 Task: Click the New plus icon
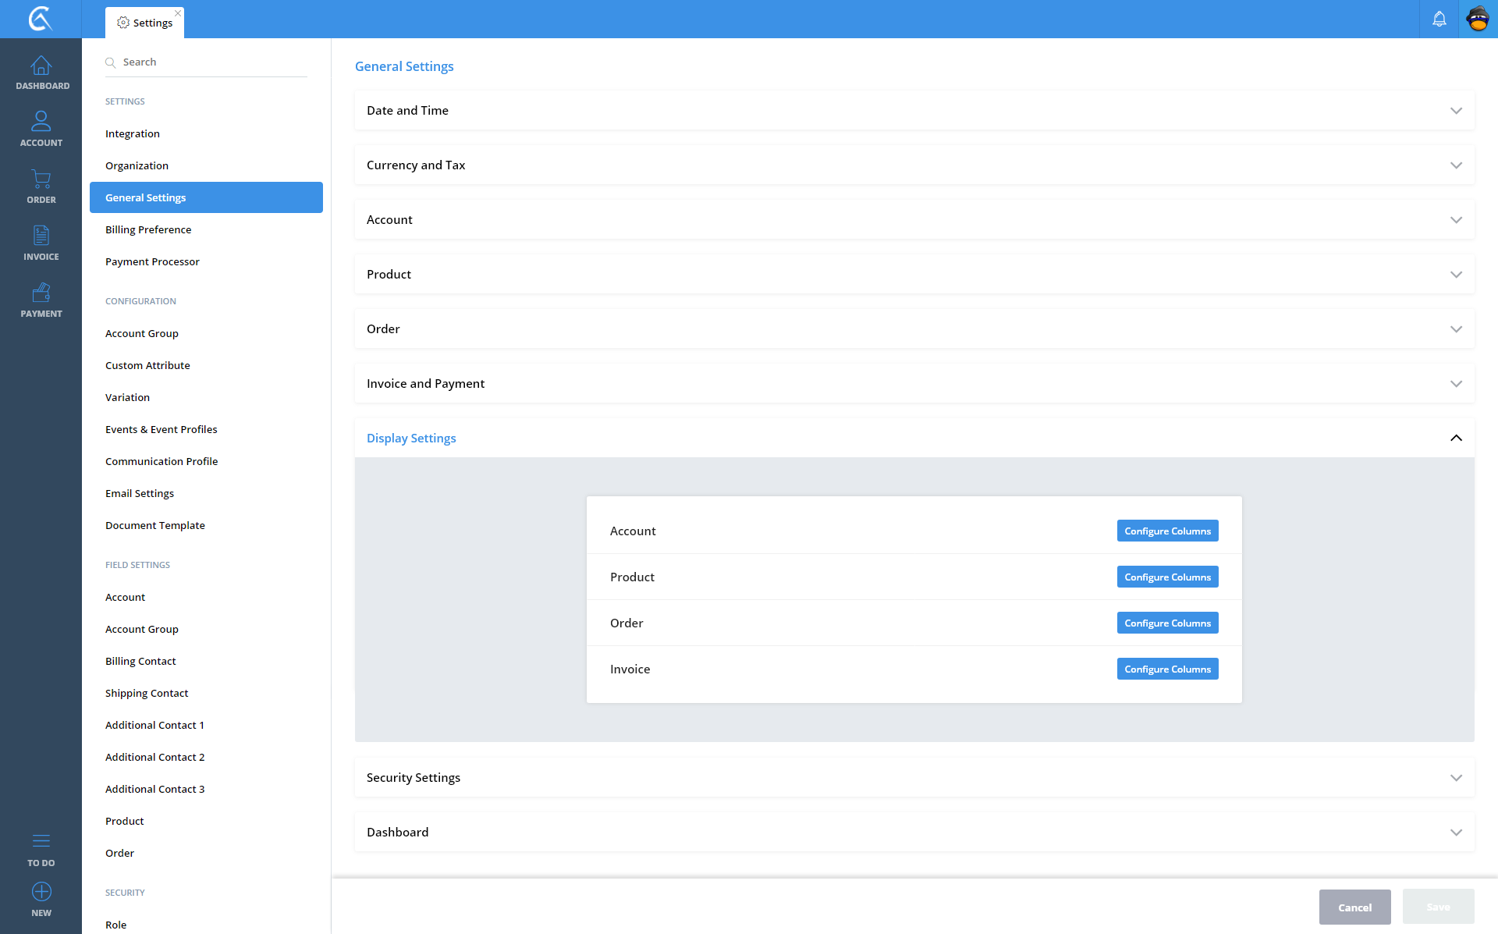pos(41,899)
